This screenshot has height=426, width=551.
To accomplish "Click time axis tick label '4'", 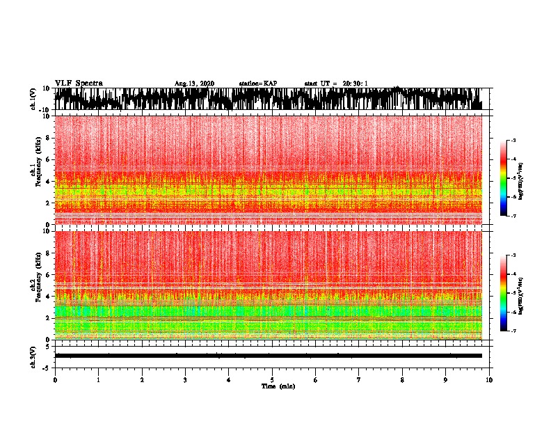I will 229,380.
